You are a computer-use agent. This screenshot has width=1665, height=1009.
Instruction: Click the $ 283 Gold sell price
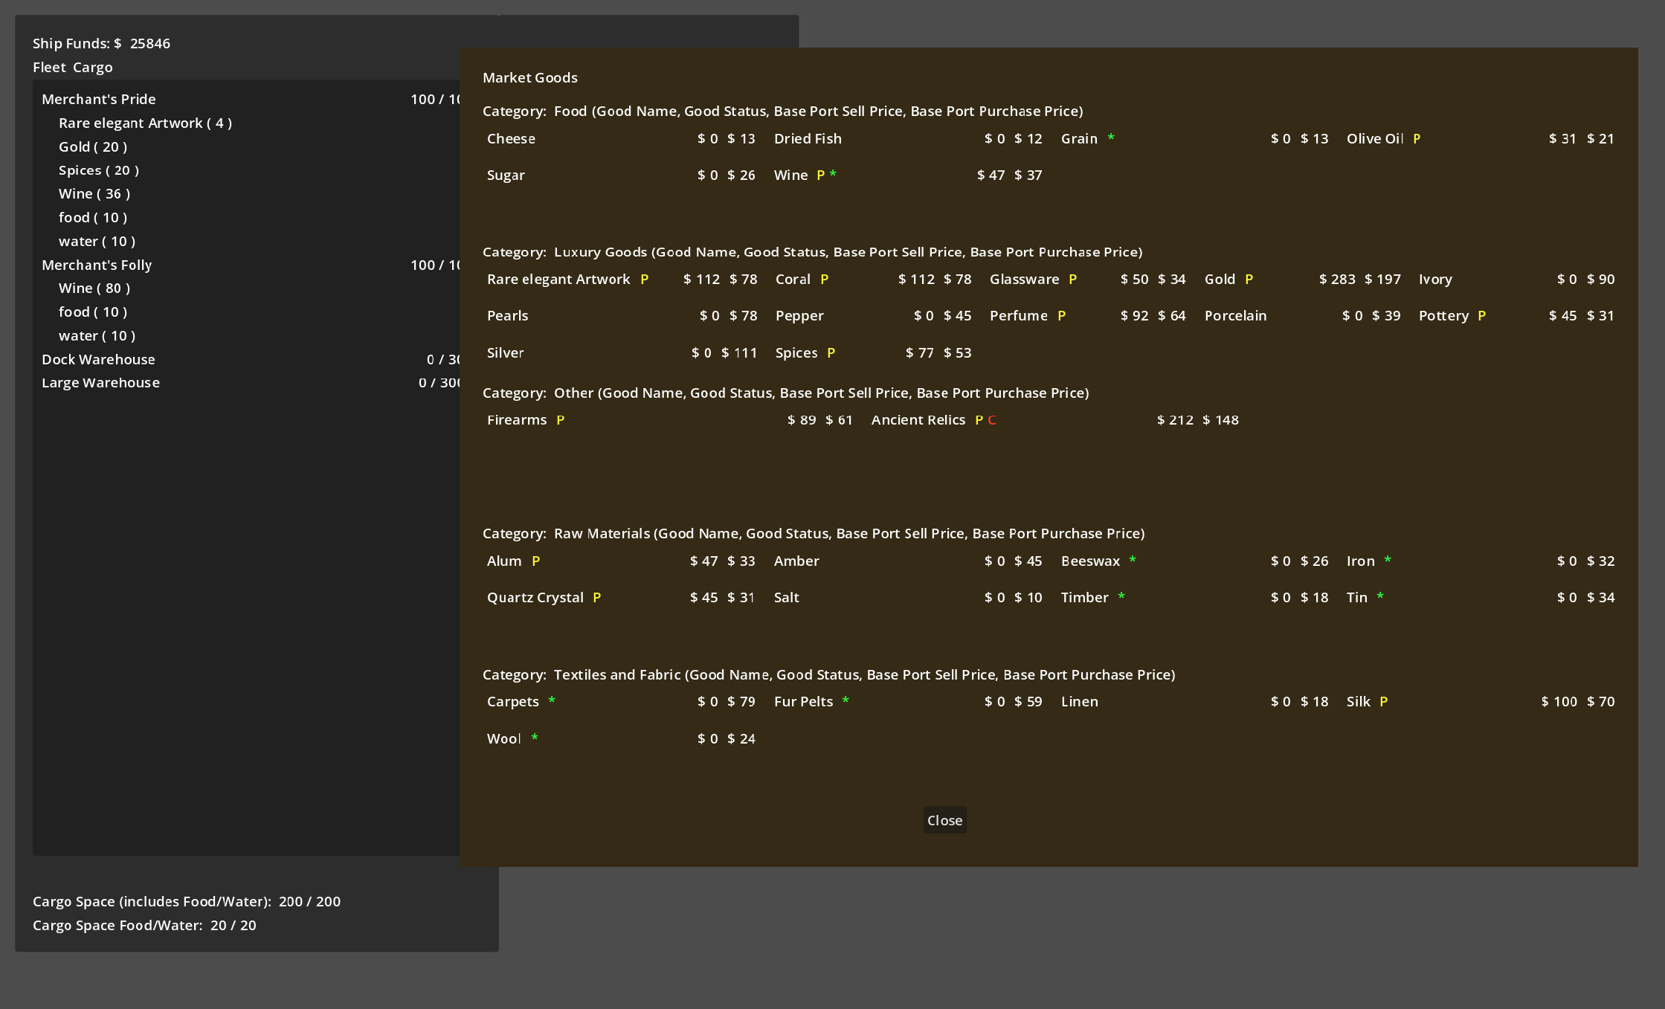tap(1337, 279)
